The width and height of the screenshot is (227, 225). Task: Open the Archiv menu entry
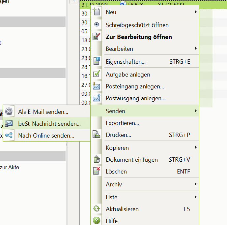point(145,184)
